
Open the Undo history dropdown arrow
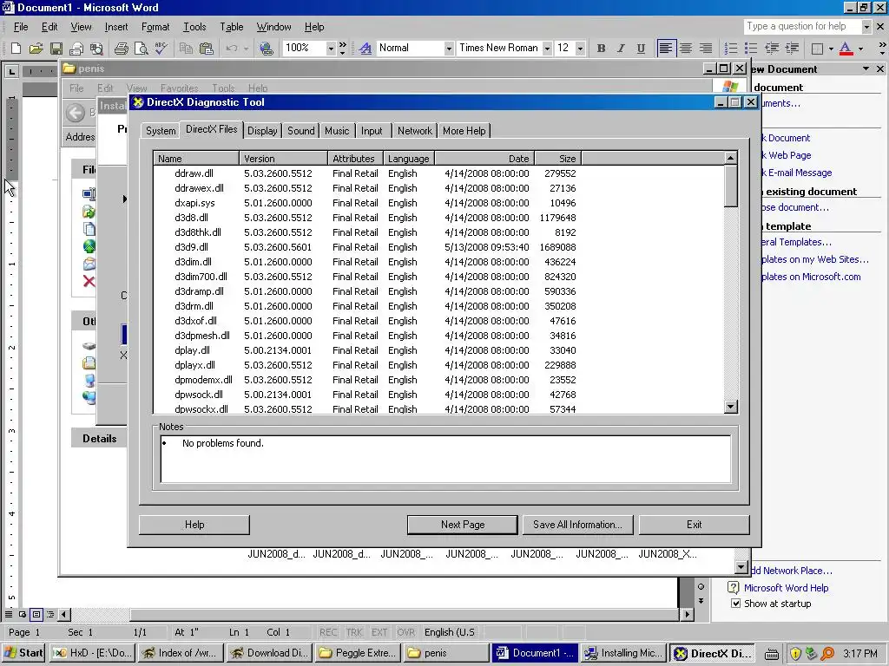tap(246, 49)
